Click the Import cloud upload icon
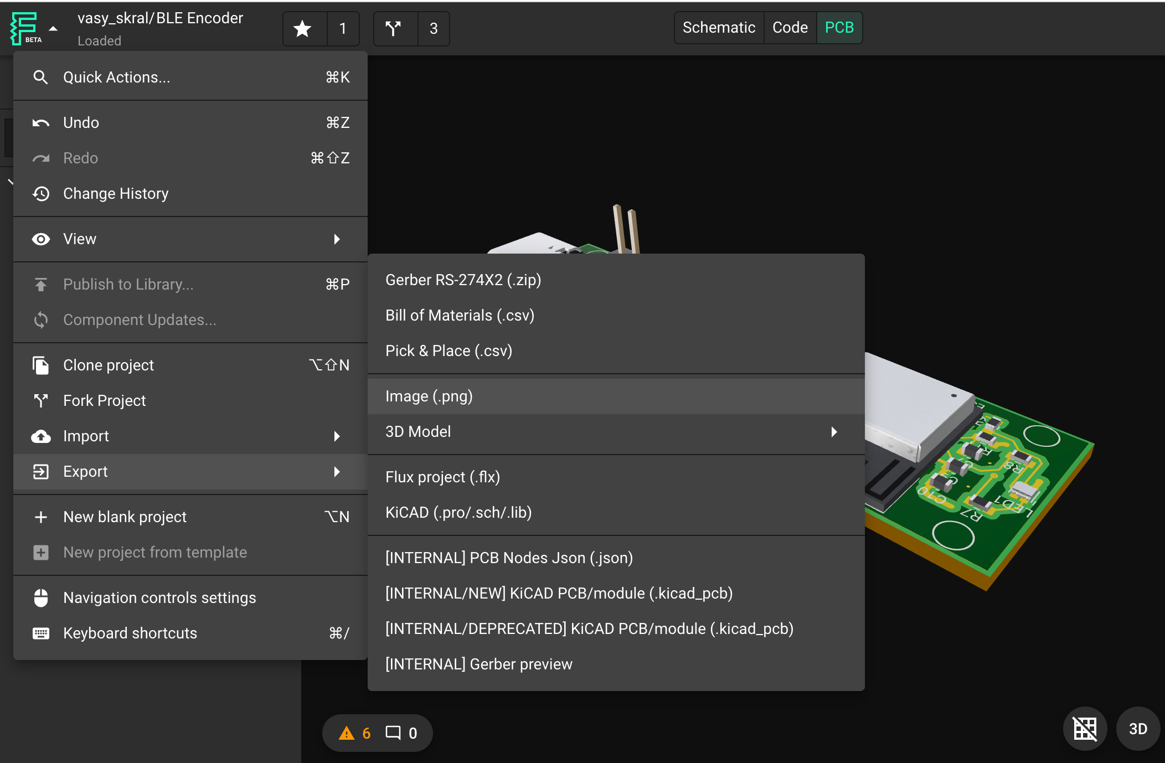Viewport: 1165px width, 763px height. (40, 436)
